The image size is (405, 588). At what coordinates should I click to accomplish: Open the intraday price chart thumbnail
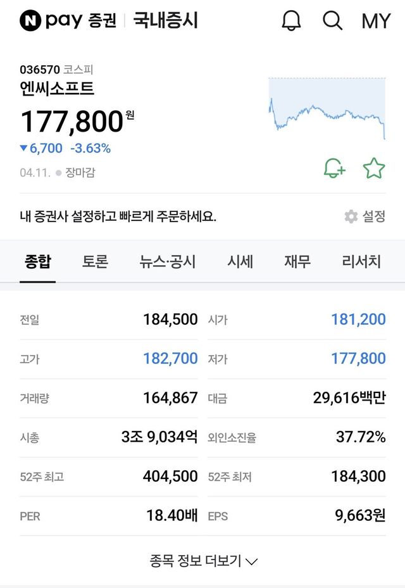tap(327, 108)
